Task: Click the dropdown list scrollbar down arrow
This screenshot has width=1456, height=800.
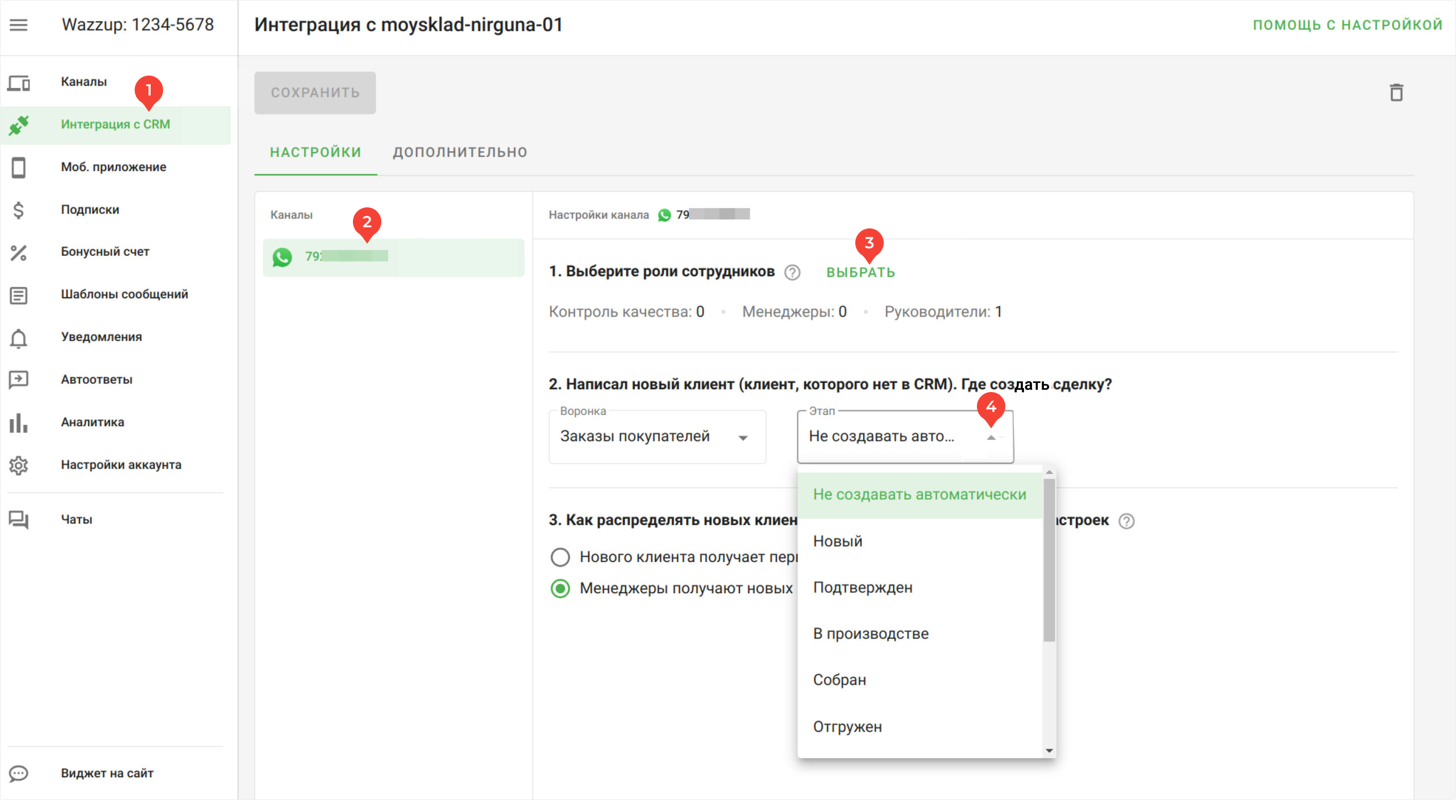Action: coord(1049,751)
